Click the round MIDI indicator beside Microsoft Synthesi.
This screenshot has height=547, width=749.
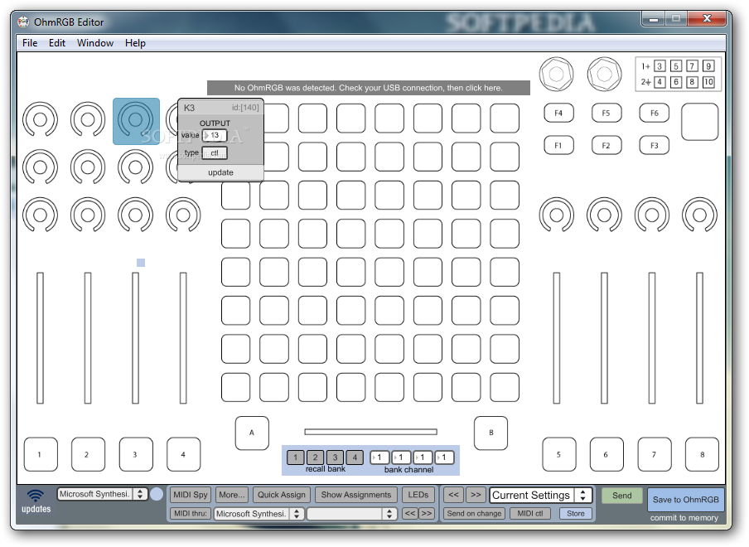[x=157, y=494]
